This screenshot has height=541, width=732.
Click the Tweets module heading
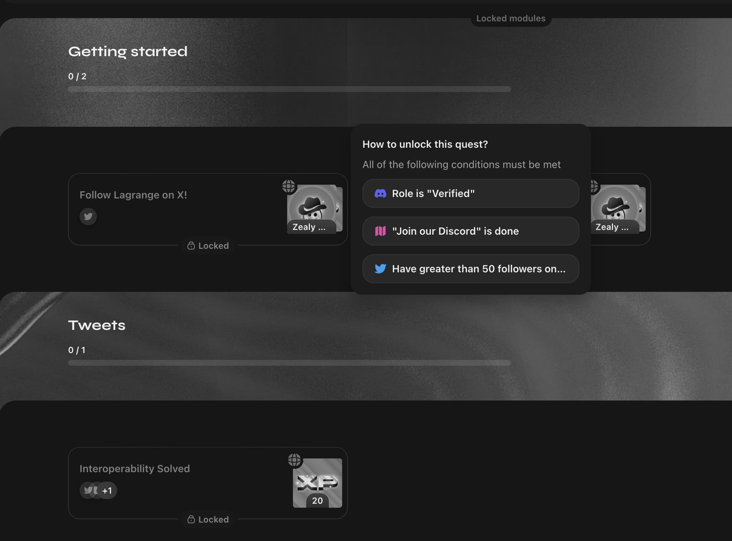point(97,325)
